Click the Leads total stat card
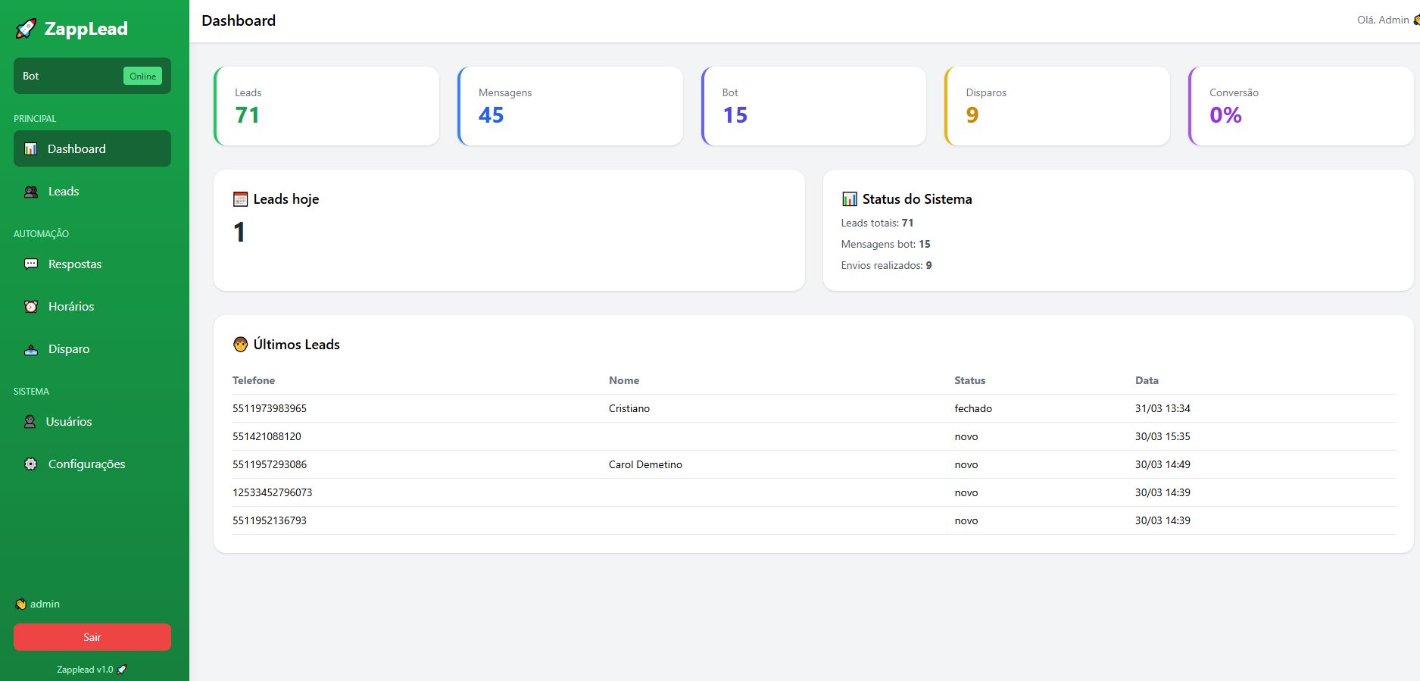Viewport: 1420px width, 681px height. tap(326, 106)
